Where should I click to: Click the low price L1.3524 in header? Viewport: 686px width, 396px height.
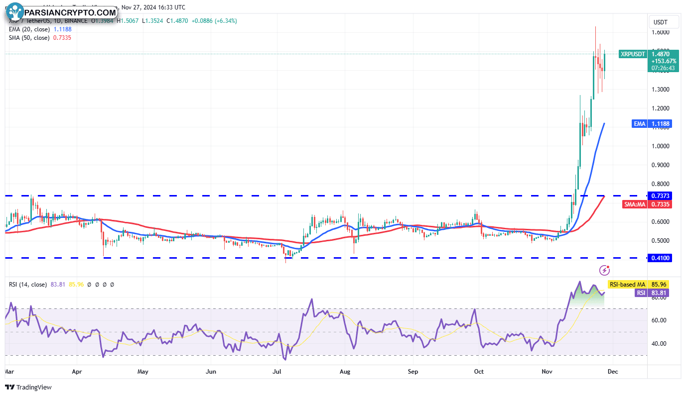pos(153,21)
